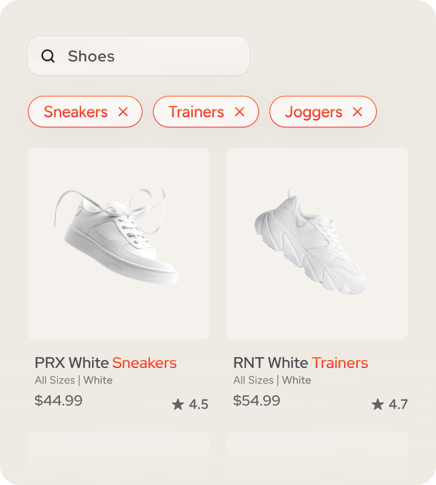Focus the Shoes search field
The image size is (436, 485).
pos(151,56)
